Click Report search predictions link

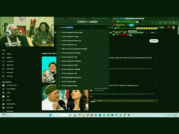click(x=101, y=88)
